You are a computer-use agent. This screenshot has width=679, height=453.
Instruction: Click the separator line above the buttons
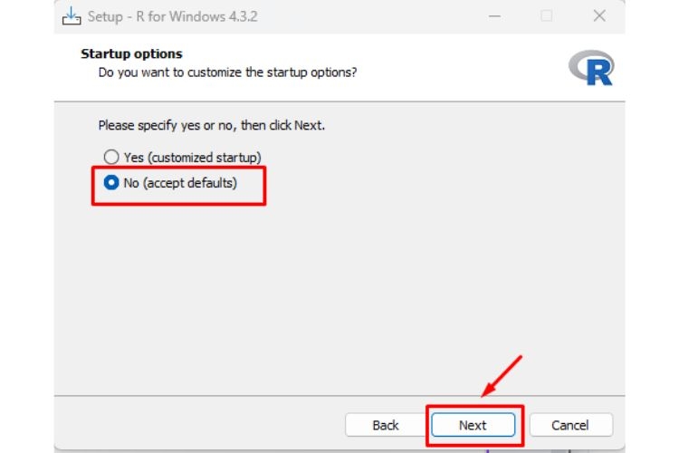click(339, 395)
